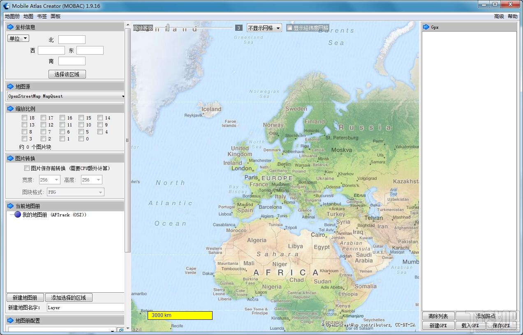Collapse the Gpx panel arrow icon
Screen dimensions: 523x335
click(426, 27)
